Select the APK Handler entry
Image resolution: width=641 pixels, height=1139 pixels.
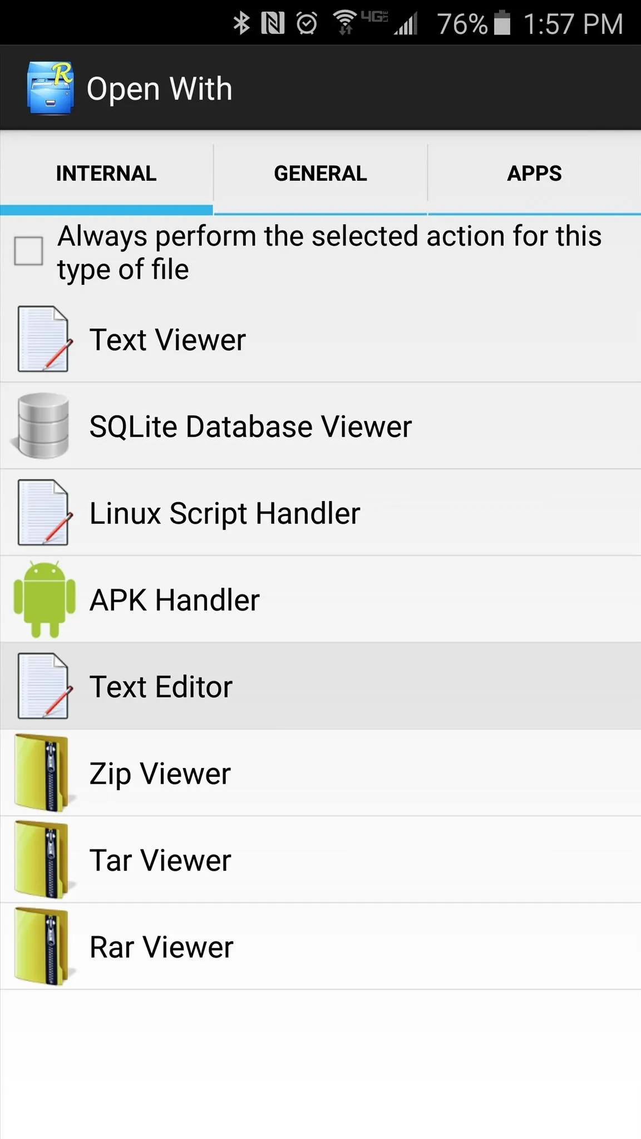320,600
